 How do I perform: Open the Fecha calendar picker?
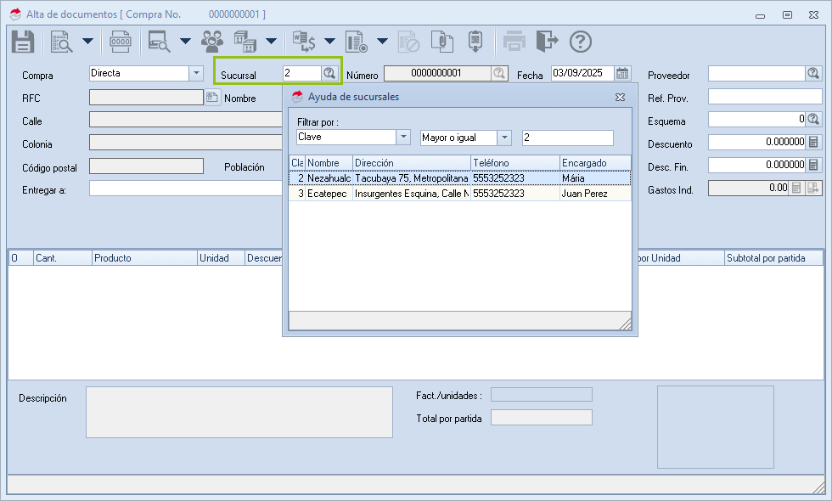click(622, 73)
